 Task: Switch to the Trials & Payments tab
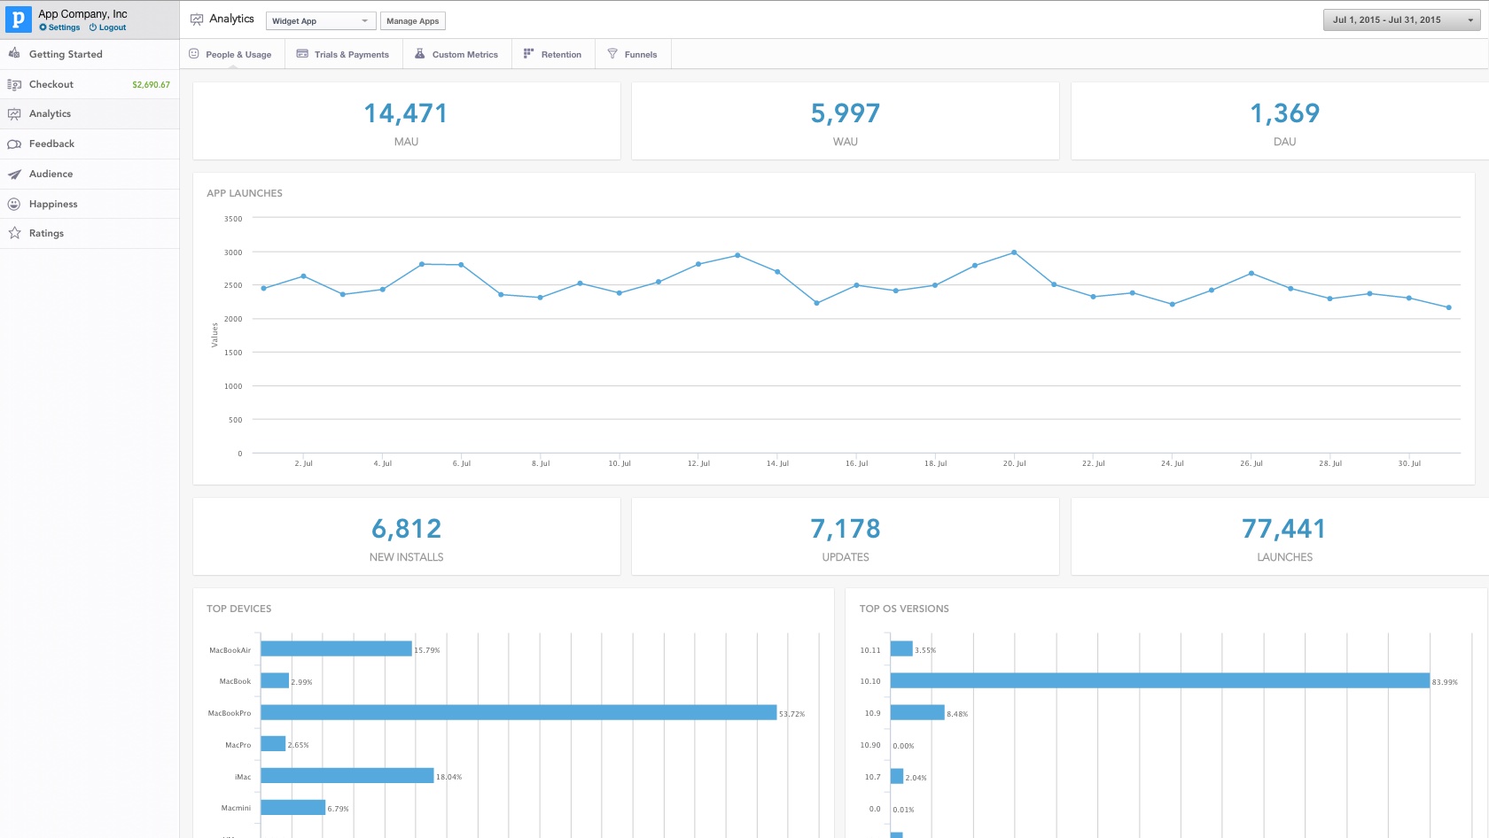(x=344, y=54)
